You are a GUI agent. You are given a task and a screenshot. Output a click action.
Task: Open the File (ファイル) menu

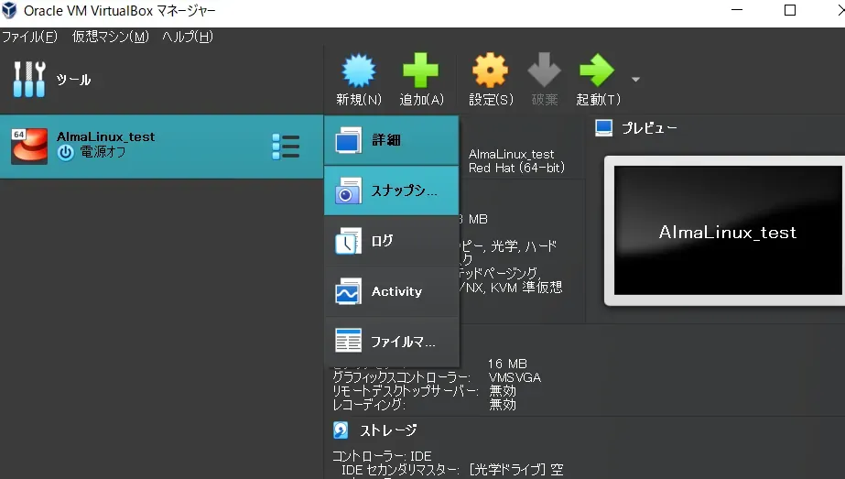tap(29, 37)
